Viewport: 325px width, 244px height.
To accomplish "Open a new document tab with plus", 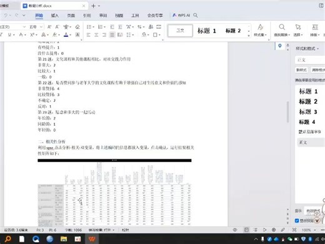I will pyautogui.click(x=94, y=6).
